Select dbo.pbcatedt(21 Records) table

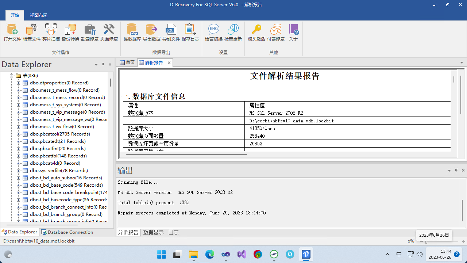pos(58,141)
